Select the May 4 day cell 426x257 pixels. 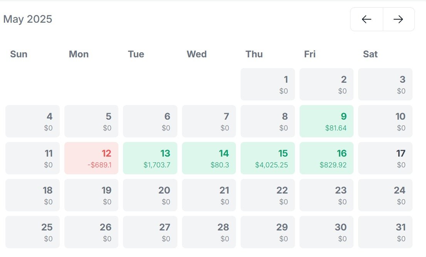tap(32, 121)
